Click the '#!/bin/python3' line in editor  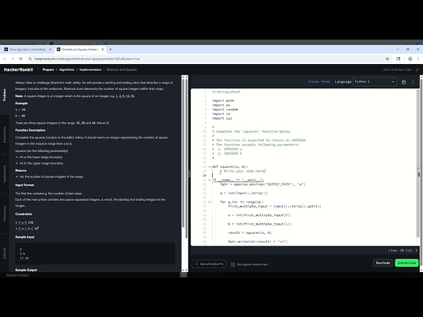pos(226,92)
